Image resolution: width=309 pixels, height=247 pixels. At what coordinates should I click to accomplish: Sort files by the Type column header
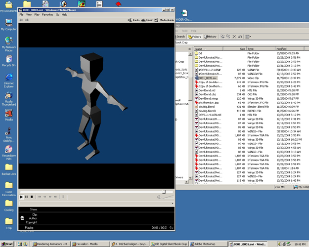pyautogui.click(x=261, y=48)
